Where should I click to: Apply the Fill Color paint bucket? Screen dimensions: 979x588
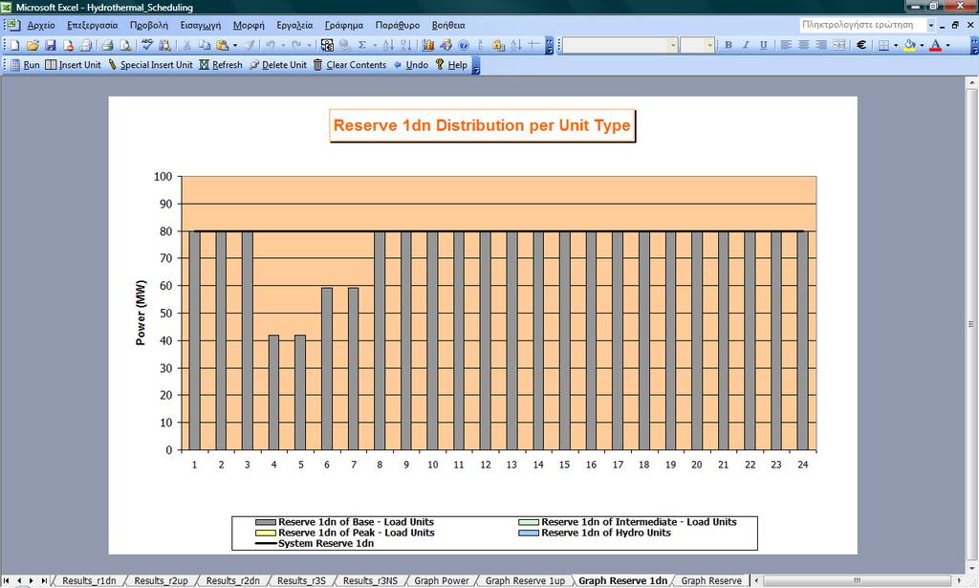pyautogui.click(x=910, y=45)
